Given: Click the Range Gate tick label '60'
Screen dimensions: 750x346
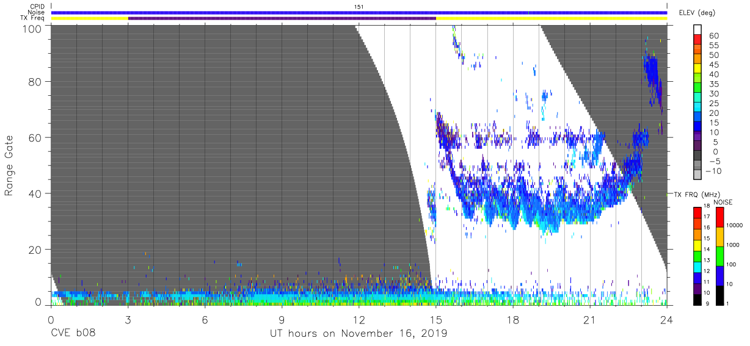Looking at the screenshot, I should click(x=35, y=137).
